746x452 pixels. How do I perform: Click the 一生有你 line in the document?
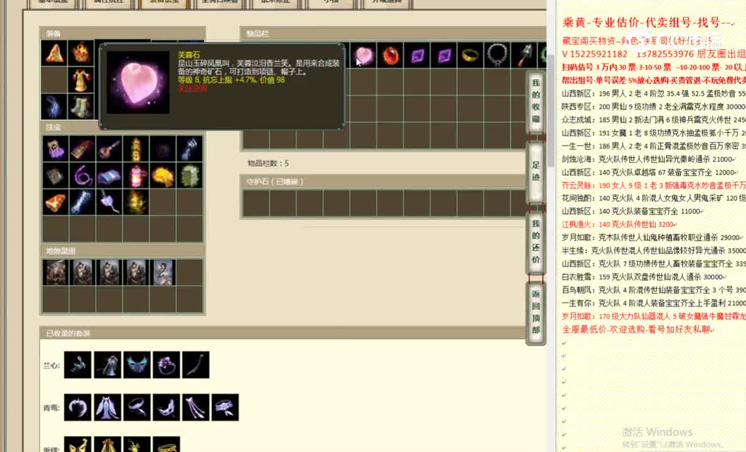(x=653, y=303)
